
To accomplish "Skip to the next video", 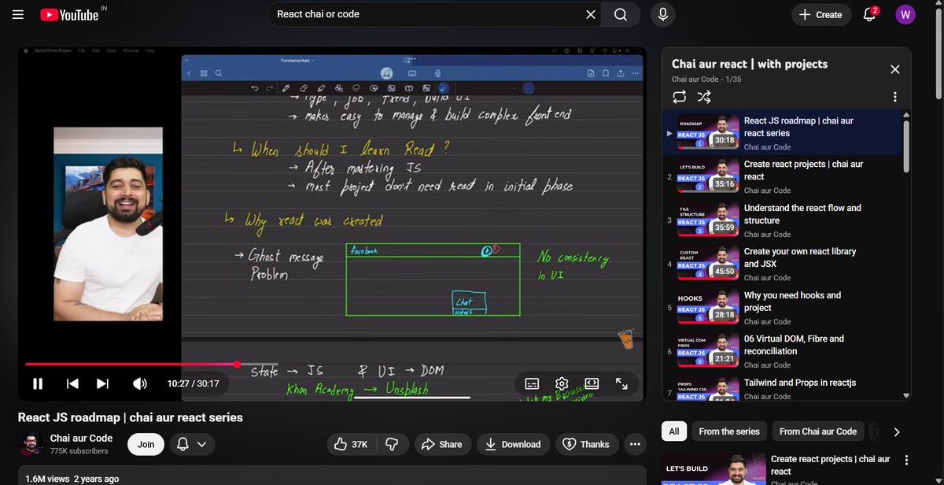I will coord(102,383).
